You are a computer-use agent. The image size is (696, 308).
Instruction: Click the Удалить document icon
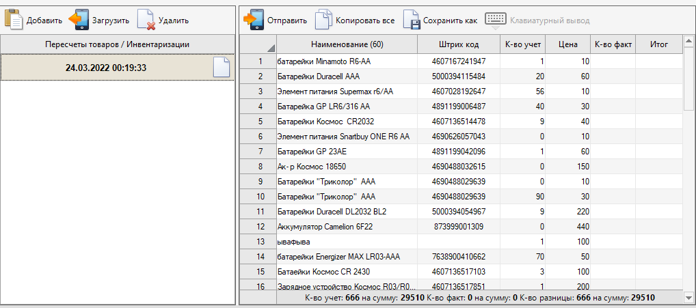point(146,20)
